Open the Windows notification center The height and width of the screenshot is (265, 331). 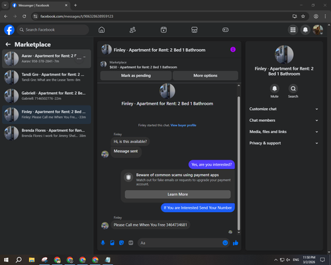[322, 260]
